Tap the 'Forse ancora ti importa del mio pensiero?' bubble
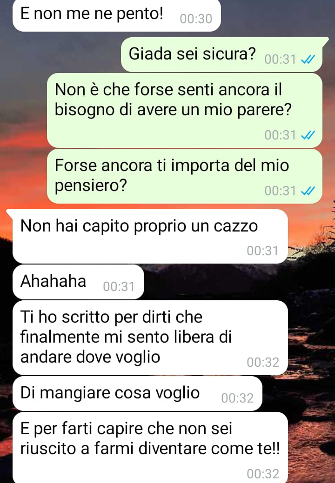 point(185,176)
